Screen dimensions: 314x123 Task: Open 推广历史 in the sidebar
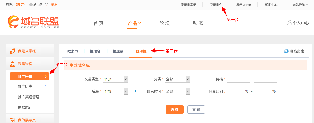click(30, 87)
